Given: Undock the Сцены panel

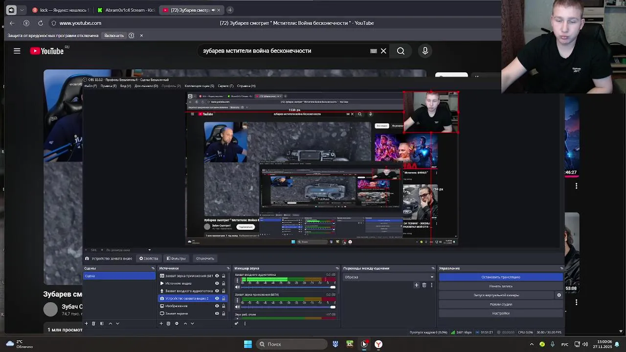Looking at the screenshot, I should pyautogui.click(x=153, y=268).
